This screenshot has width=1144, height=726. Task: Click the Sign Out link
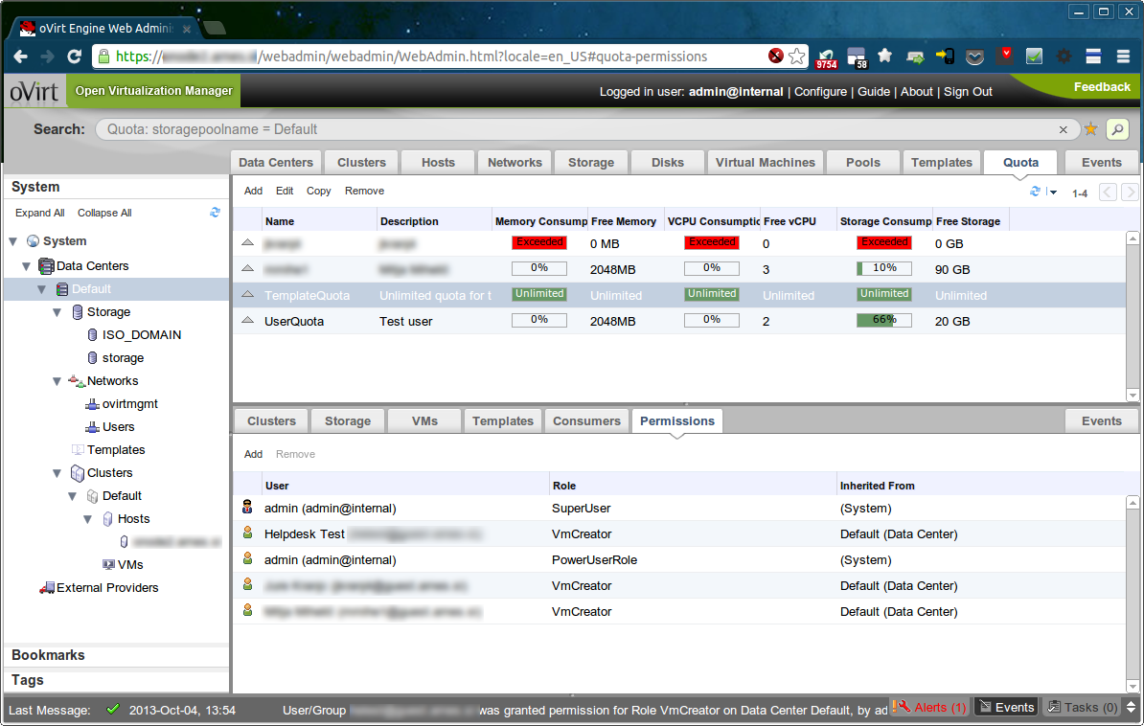pos(968,92)
